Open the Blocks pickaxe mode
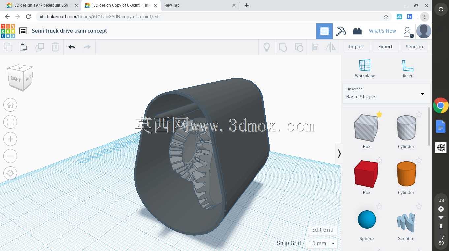Screen dimensions: 449x251 [341, 31]
